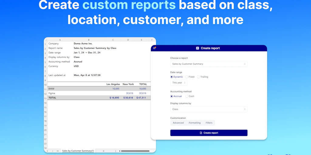Click the $ 47,311 grand total cell
The height and width of the screenshot is (155, 311).
point(141,98)
